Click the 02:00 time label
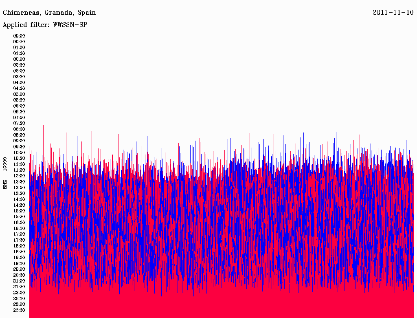Viewport: 417px width, 318px height. pyautogui.click(x=19, y=59)
